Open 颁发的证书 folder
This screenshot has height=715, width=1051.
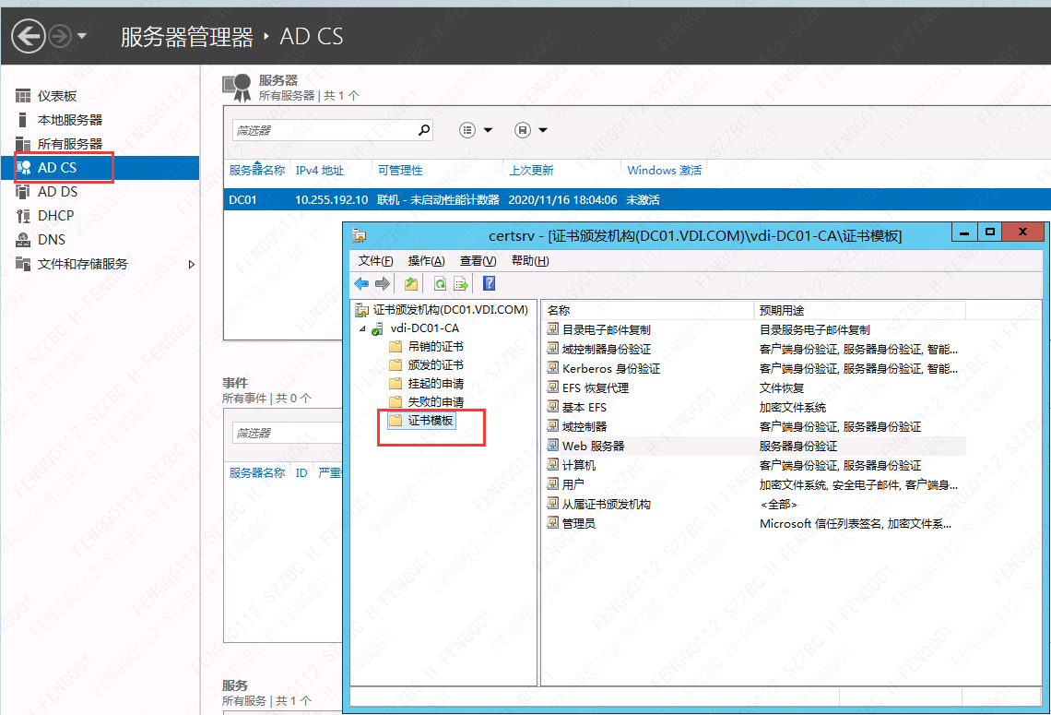[x=436, y=364]
